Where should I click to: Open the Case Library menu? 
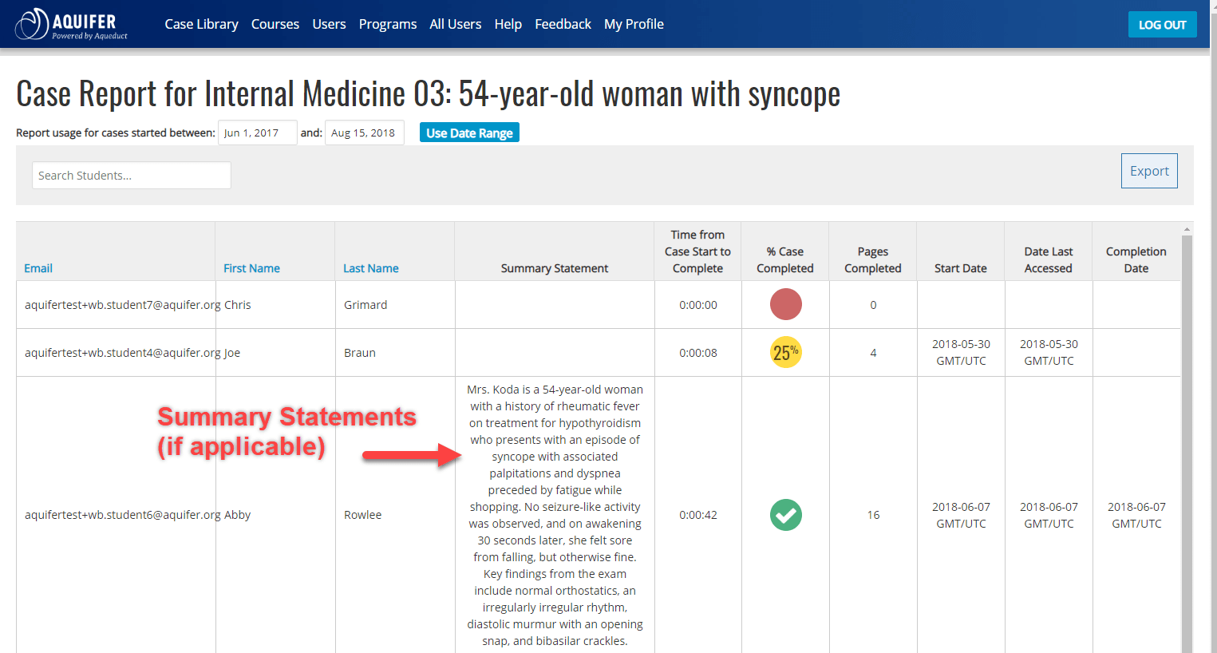201,24
